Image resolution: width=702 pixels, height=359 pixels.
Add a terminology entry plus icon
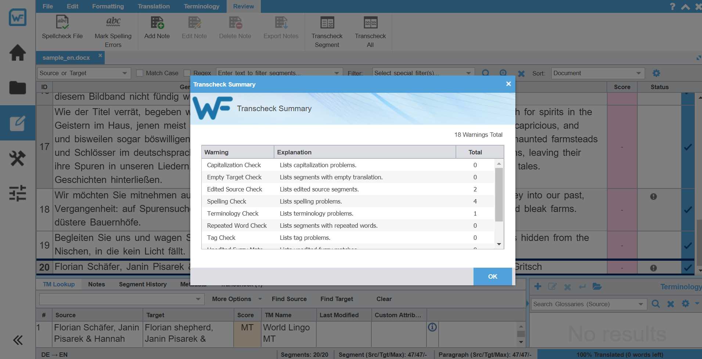538,286
